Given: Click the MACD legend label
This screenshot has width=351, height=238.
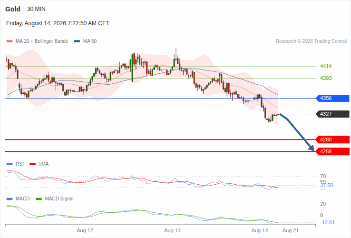Looking at the screenshot, I should tap(23, 199).
